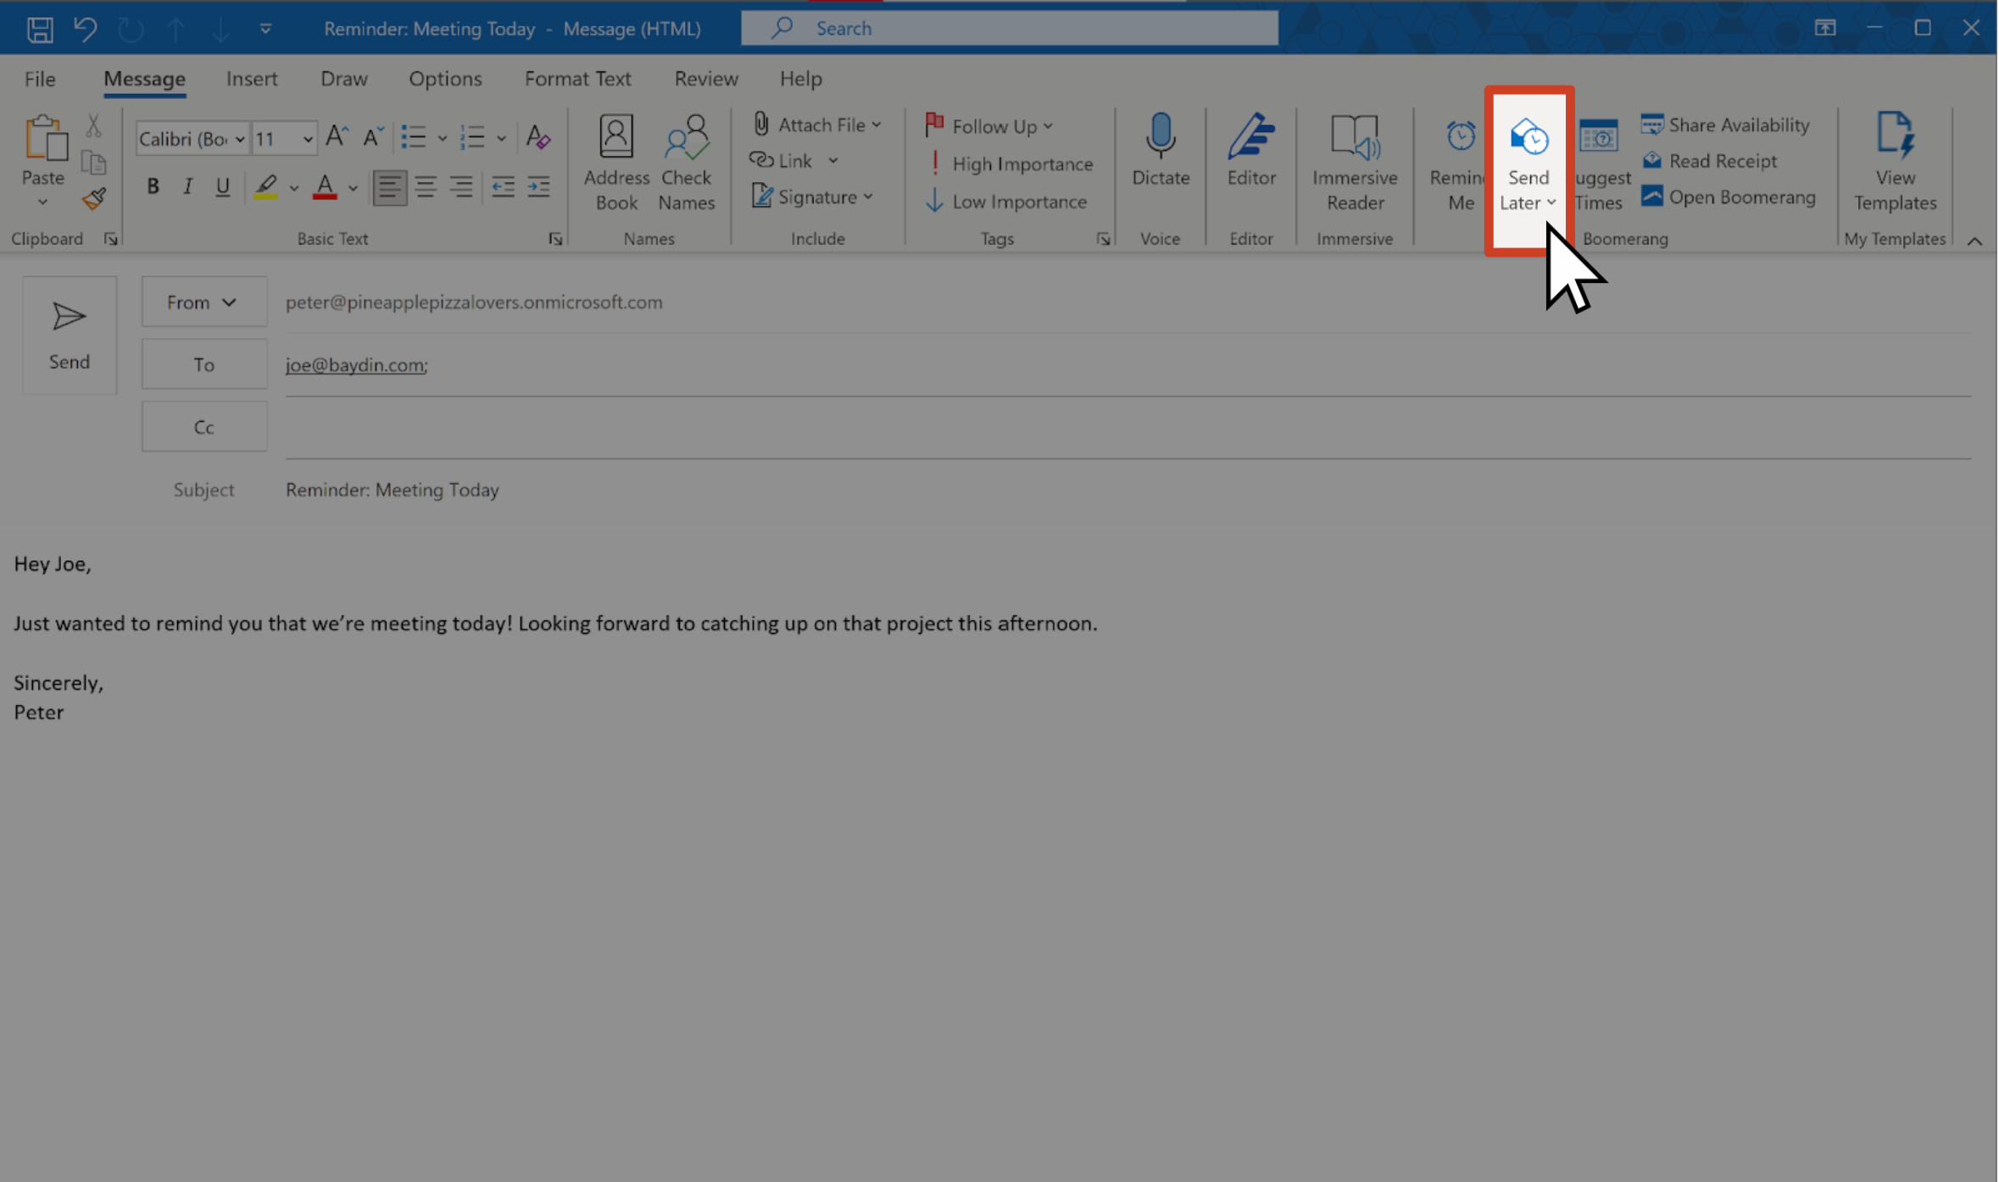Screen dimensions: 1999x1182
Task: Click the Address Book button
Action: pyautogui.click(x=615, y=159)
